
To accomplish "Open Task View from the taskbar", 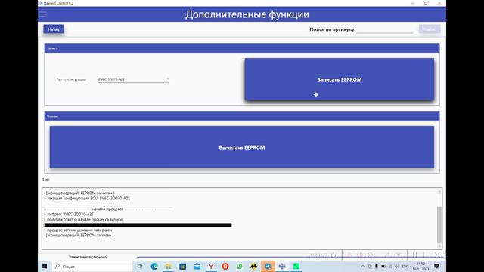I will [x=140, y=267].
